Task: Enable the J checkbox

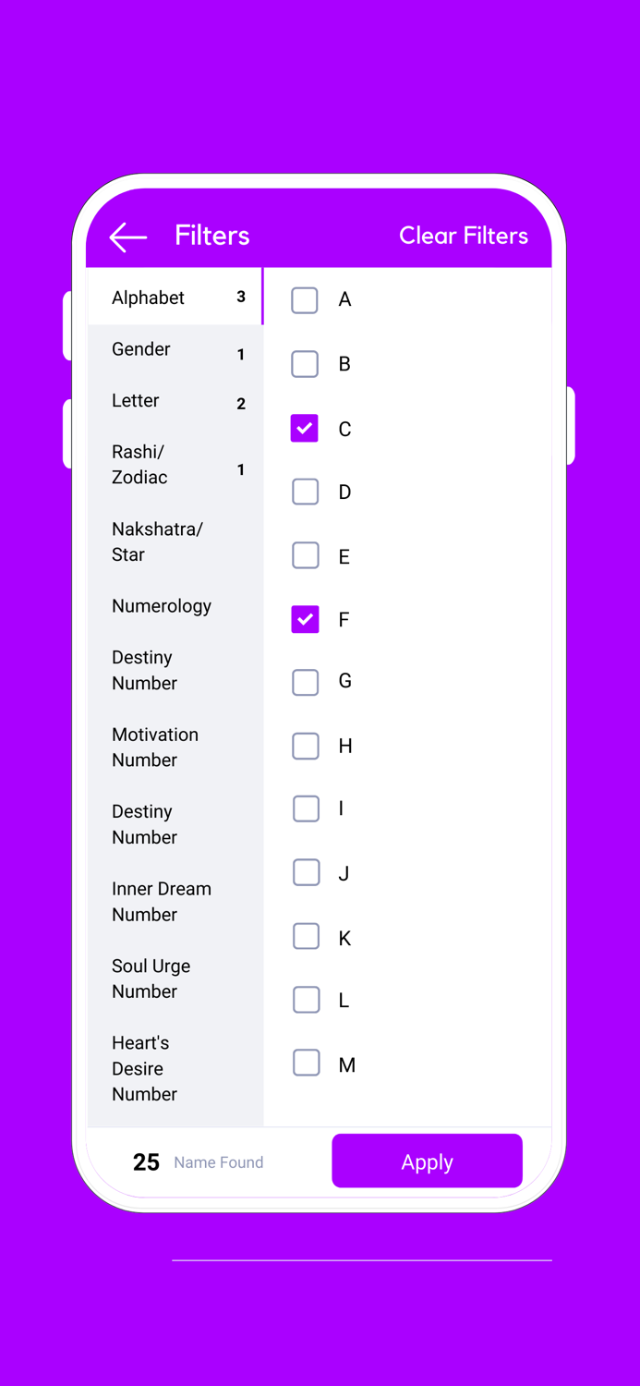Action: coord(306,872)
